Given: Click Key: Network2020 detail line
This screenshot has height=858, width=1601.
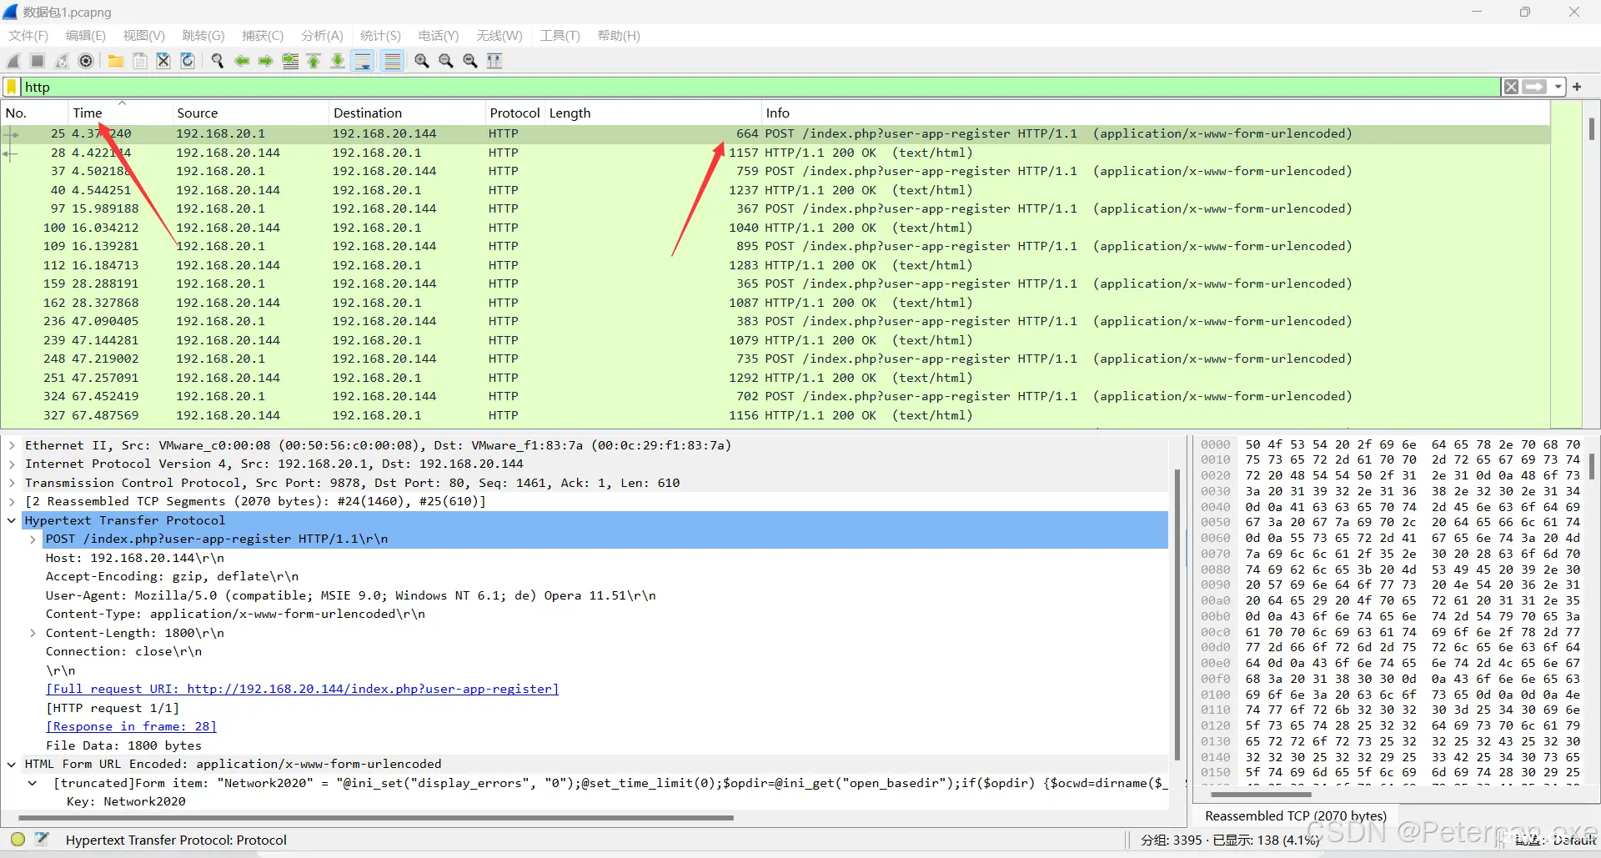Looking at the screenshot, I should pyautogui.click(x=126, y=801).
